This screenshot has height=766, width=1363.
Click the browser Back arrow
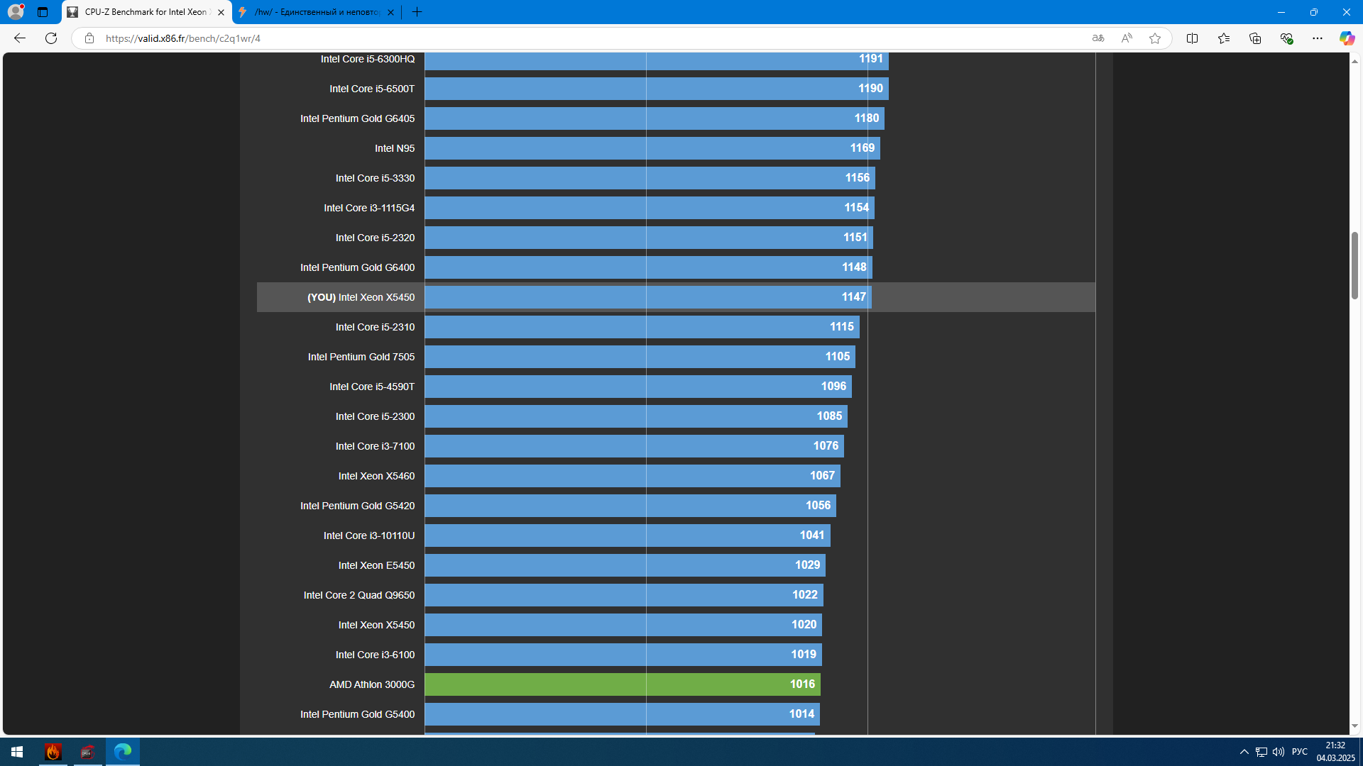coord(20,38)
